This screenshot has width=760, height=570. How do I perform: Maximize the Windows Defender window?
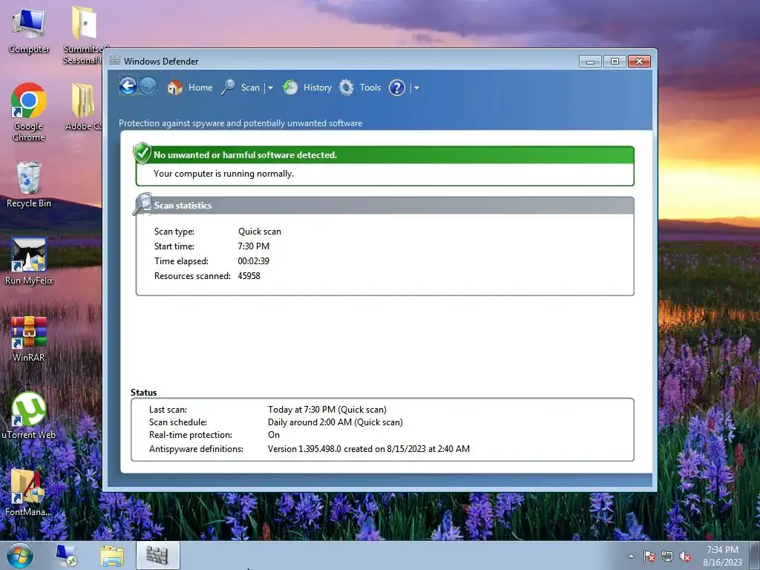pyautogui.click(x=615, y=62)
